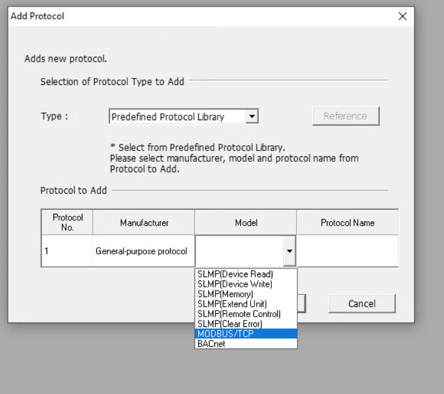The width and height of the screenshot is (444, 394).
Task: Select the SLMP(Clear Error) option
Action: (x=246, y=324)
